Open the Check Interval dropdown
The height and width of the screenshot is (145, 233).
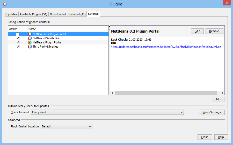(107, 112)
